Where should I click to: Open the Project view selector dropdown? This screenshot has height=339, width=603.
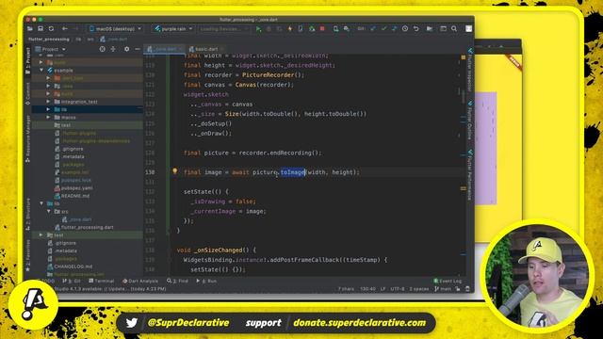(50, 49)
